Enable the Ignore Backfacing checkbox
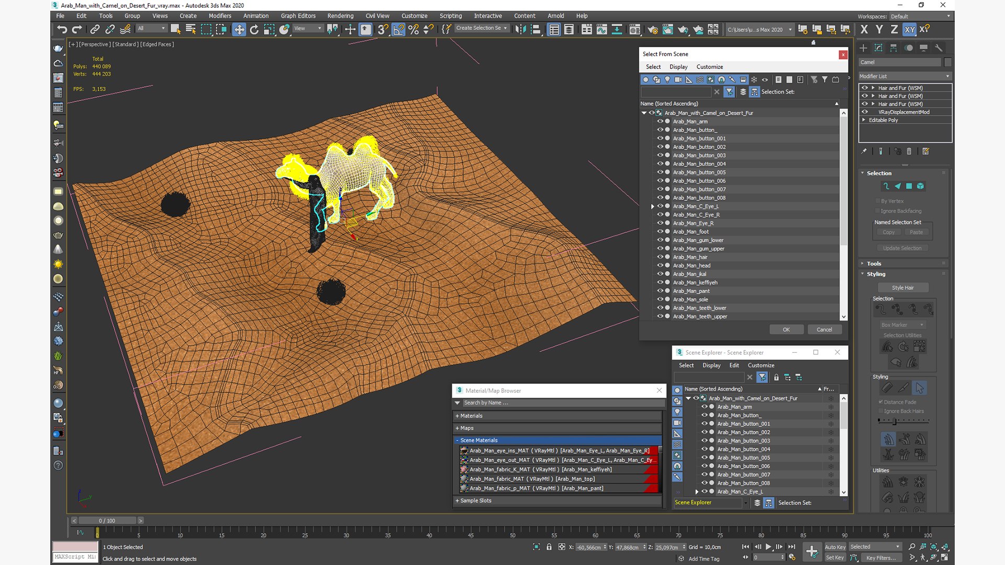The width and height of the screenshot is (1005, 565). point(878,211)
